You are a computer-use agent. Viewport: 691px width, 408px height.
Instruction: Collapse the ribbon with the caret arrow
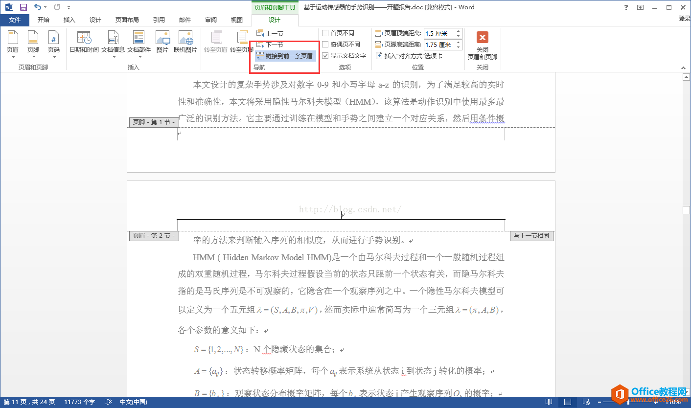click(x=684, y=68)
